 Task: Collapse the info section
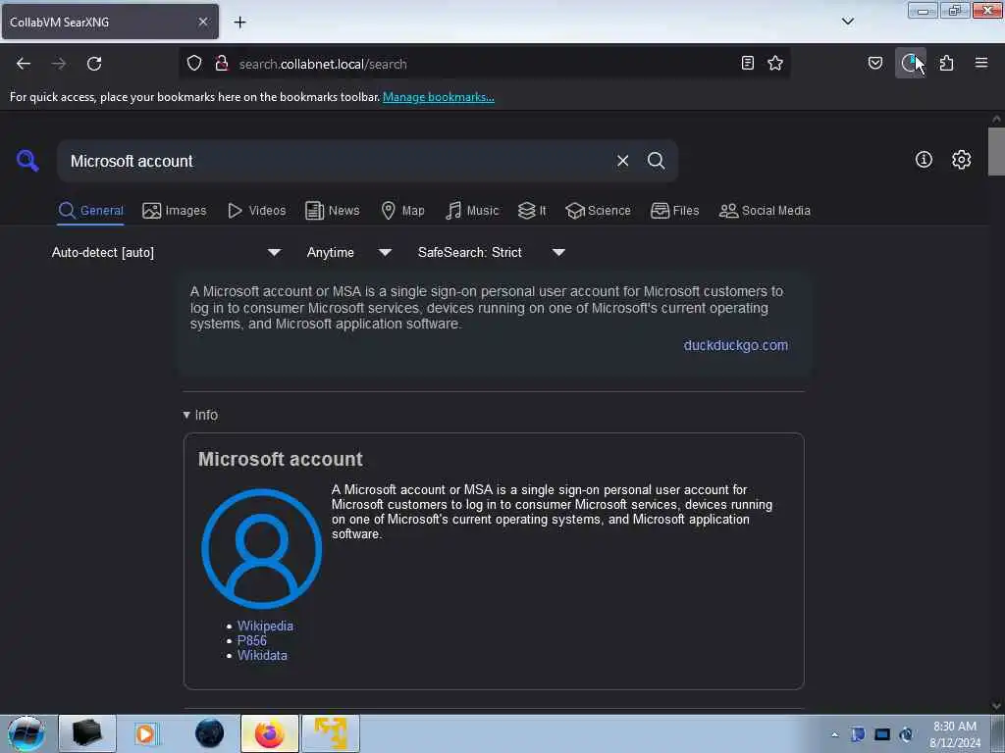200,415
